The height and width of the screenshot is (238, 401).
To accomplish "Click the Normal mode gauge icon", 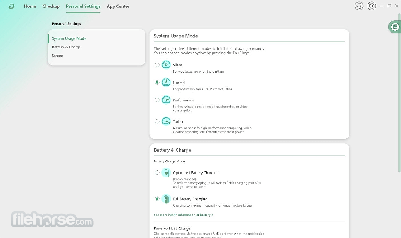I will pos(166,83).
